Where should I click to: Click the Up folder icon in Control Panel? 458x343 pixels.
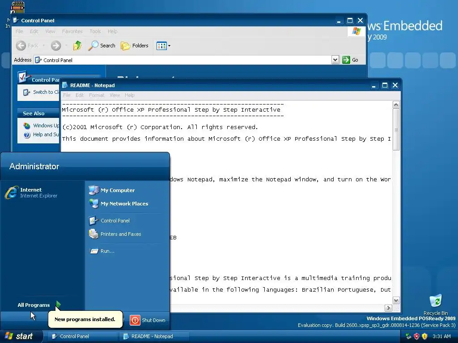point(77,46)
